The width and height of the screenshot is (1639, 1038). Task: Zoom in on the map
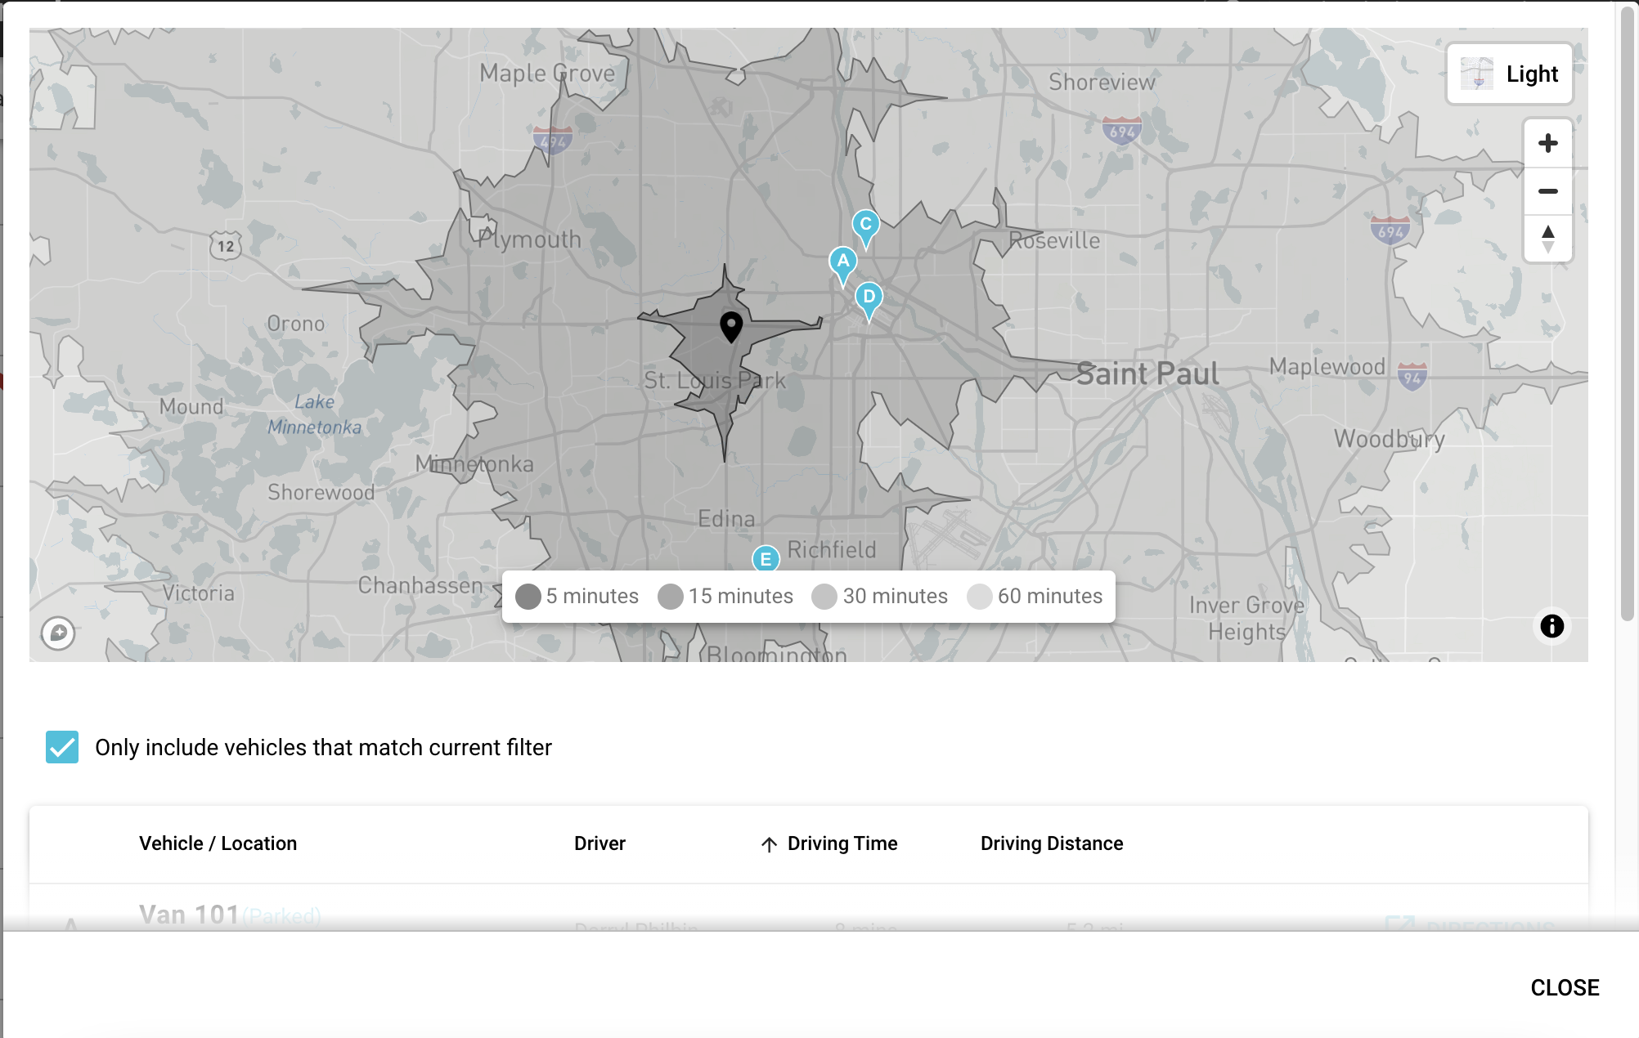coord(1547,144)
